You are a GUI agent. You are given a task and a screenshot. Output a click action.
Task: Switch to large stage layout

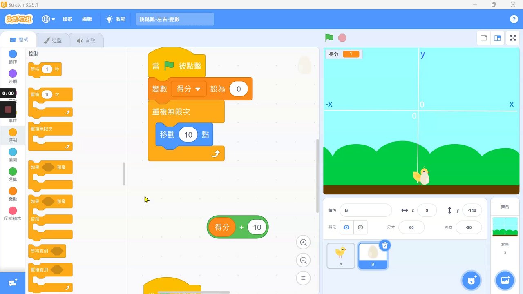497,38
